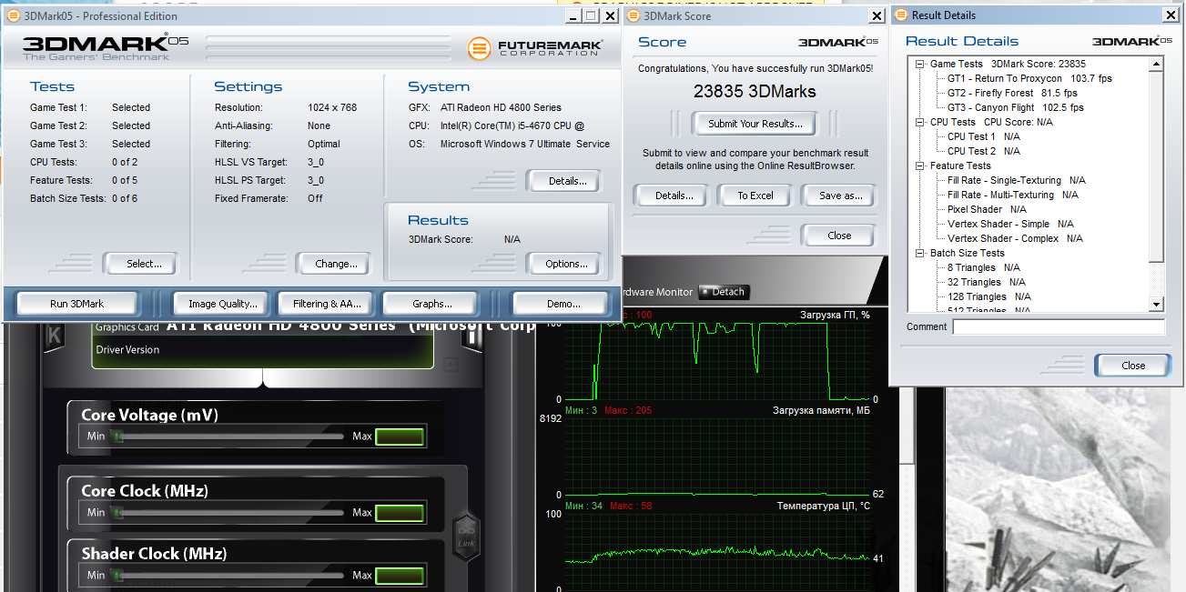Select CPU Test 2 row

coord(984,151)
